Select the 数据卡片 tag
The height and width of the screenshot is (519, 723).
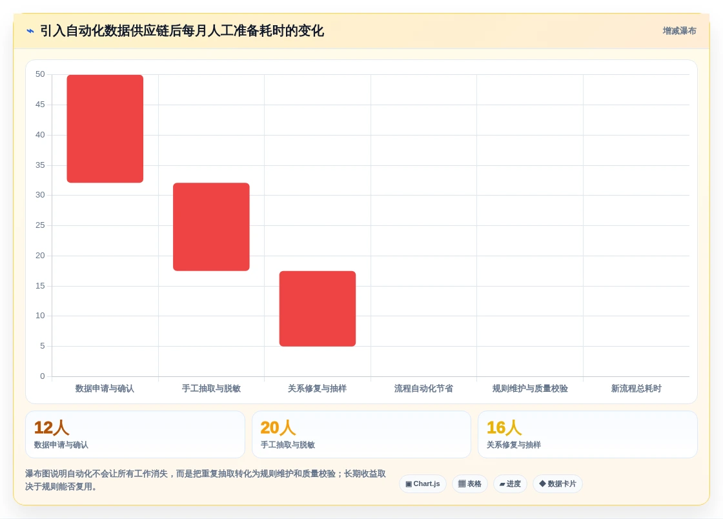click(x=558, y=484)
